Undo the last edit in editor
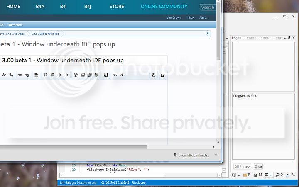The image size is (299, 187). [x=115, y=75]
